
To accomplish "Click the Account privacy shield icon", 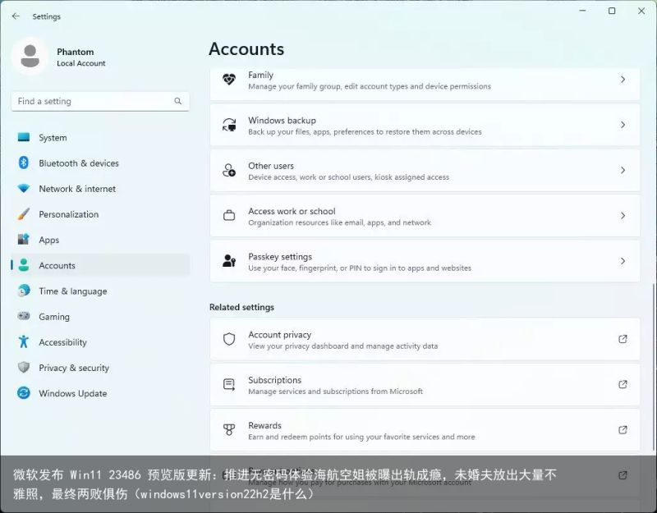I will [x=229, y=339].
